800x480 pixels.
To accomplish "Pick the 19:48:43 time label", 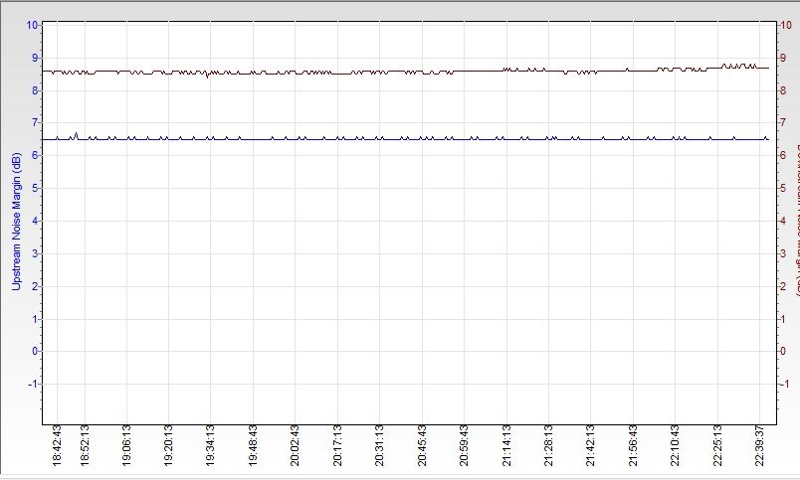I will (x=253, y=445).
